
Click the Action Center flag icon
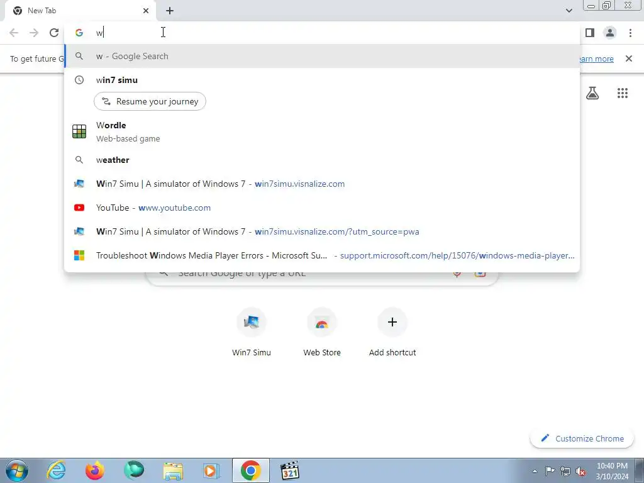pyautogui.click(x=550, y=471)
